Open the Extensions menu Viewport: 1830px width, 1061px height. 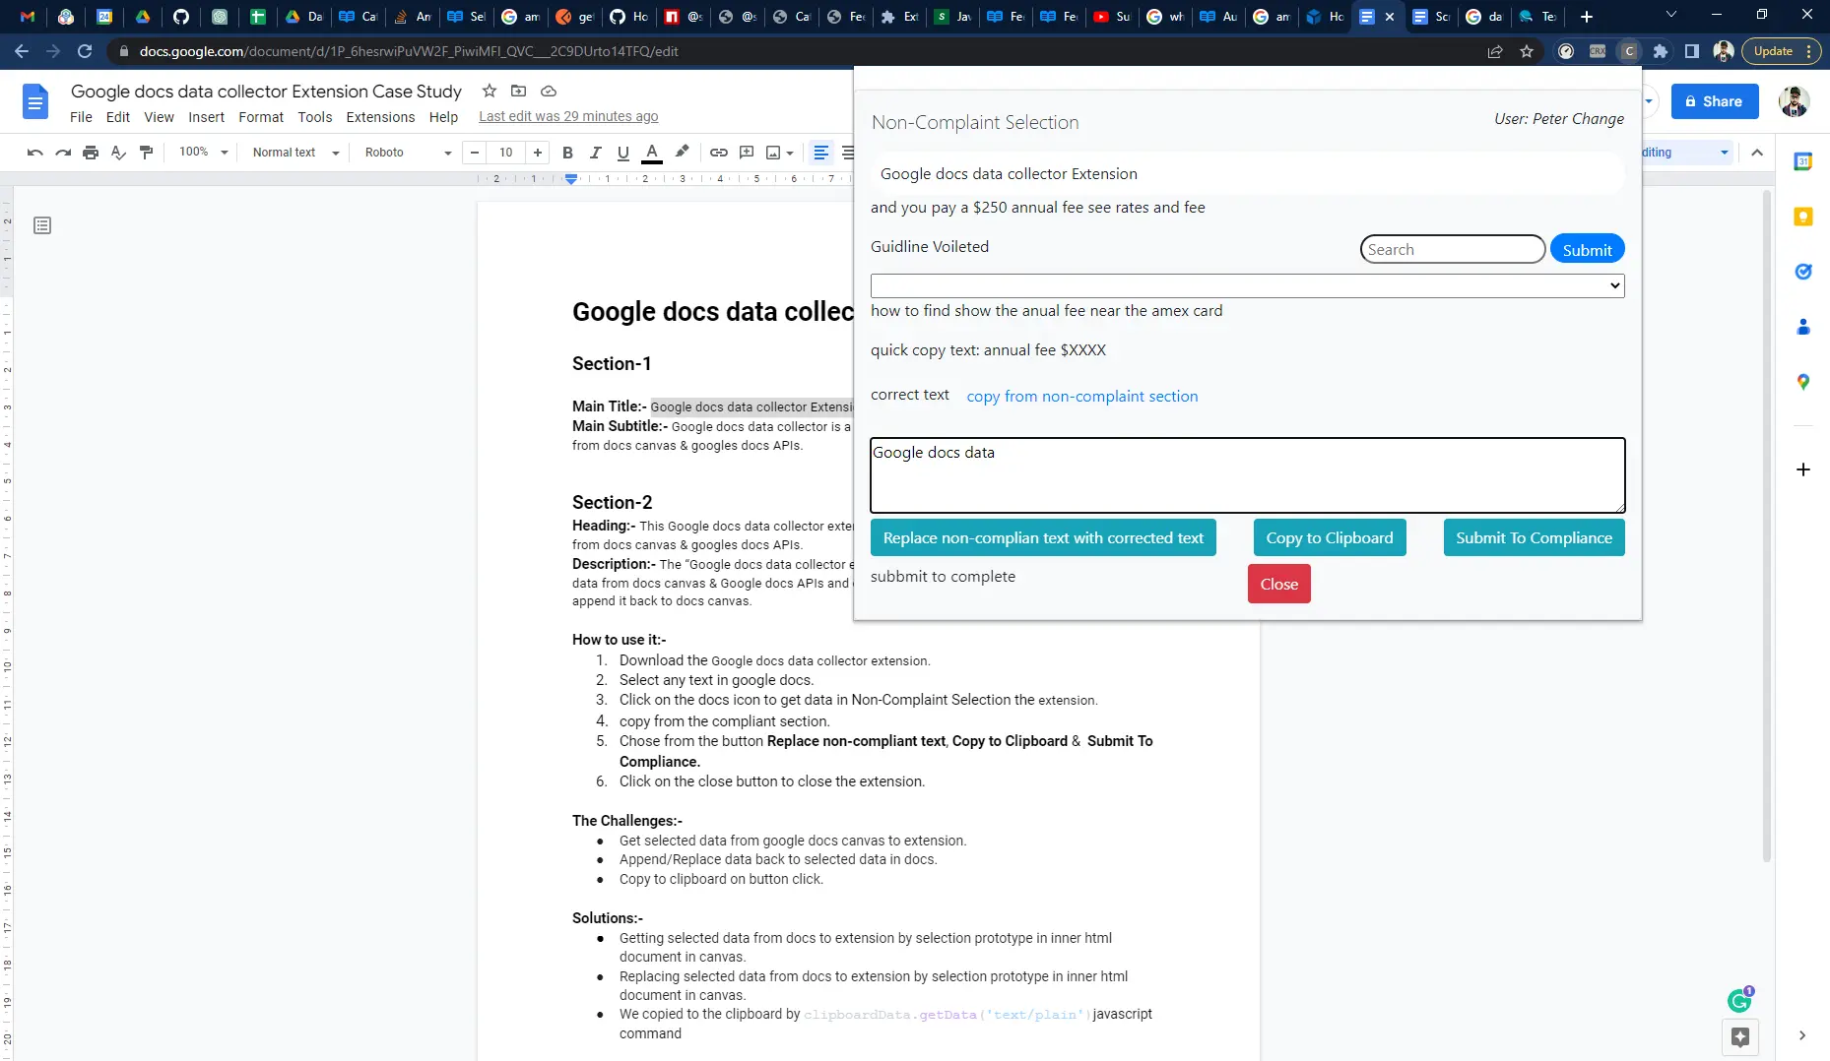click(x=380, y=117)
